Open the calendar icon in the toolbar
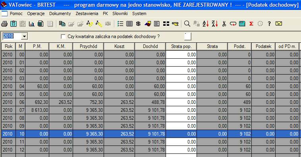The image size is (301, 157). (x=14, y=24)
